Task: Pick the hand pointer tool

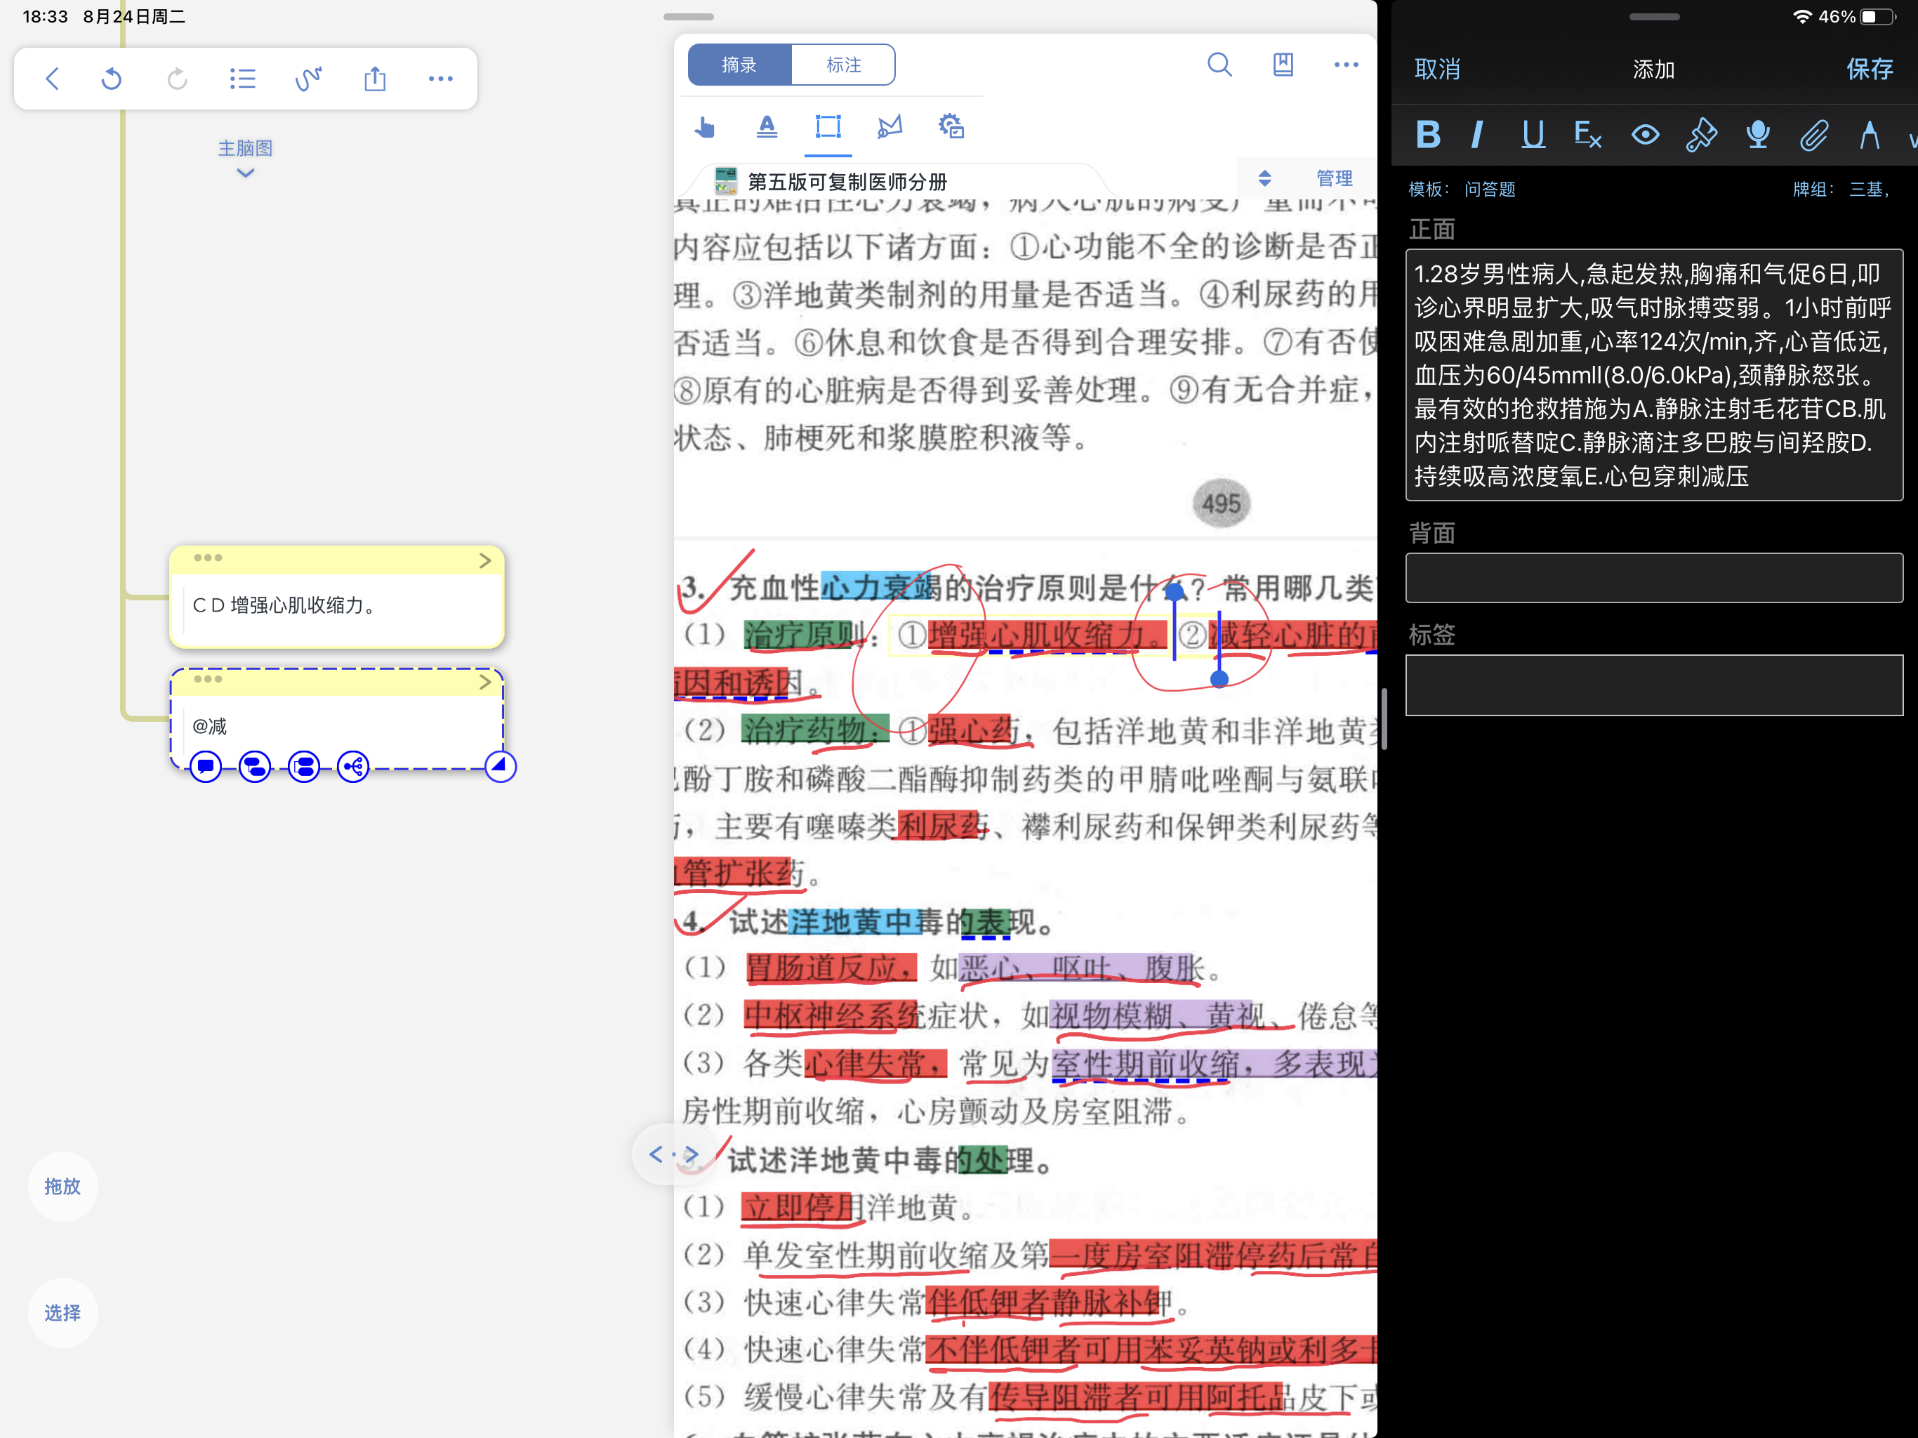Action: 705,128
